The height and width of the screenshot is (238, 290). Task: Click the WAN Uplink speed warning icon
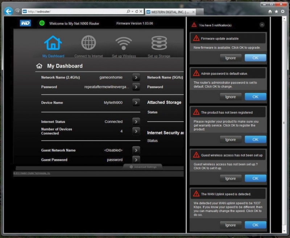[196, 194]
